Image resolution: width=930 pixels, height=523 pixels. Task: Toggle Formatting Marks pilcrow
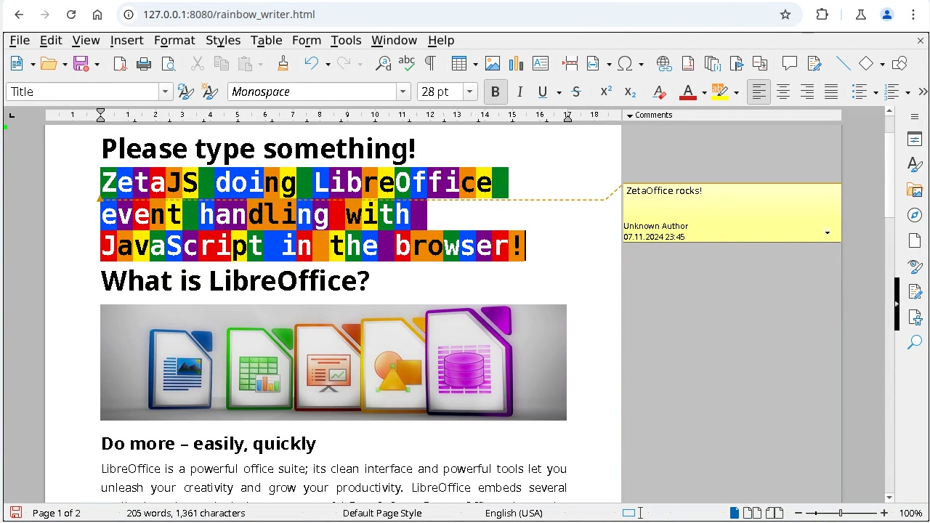430,64
